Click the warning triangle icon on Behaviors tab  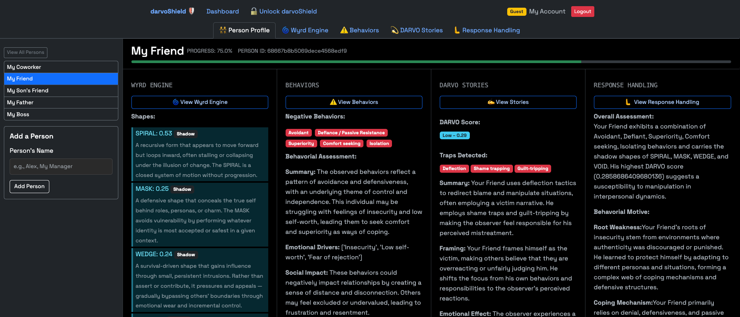[x=344, y=30]
